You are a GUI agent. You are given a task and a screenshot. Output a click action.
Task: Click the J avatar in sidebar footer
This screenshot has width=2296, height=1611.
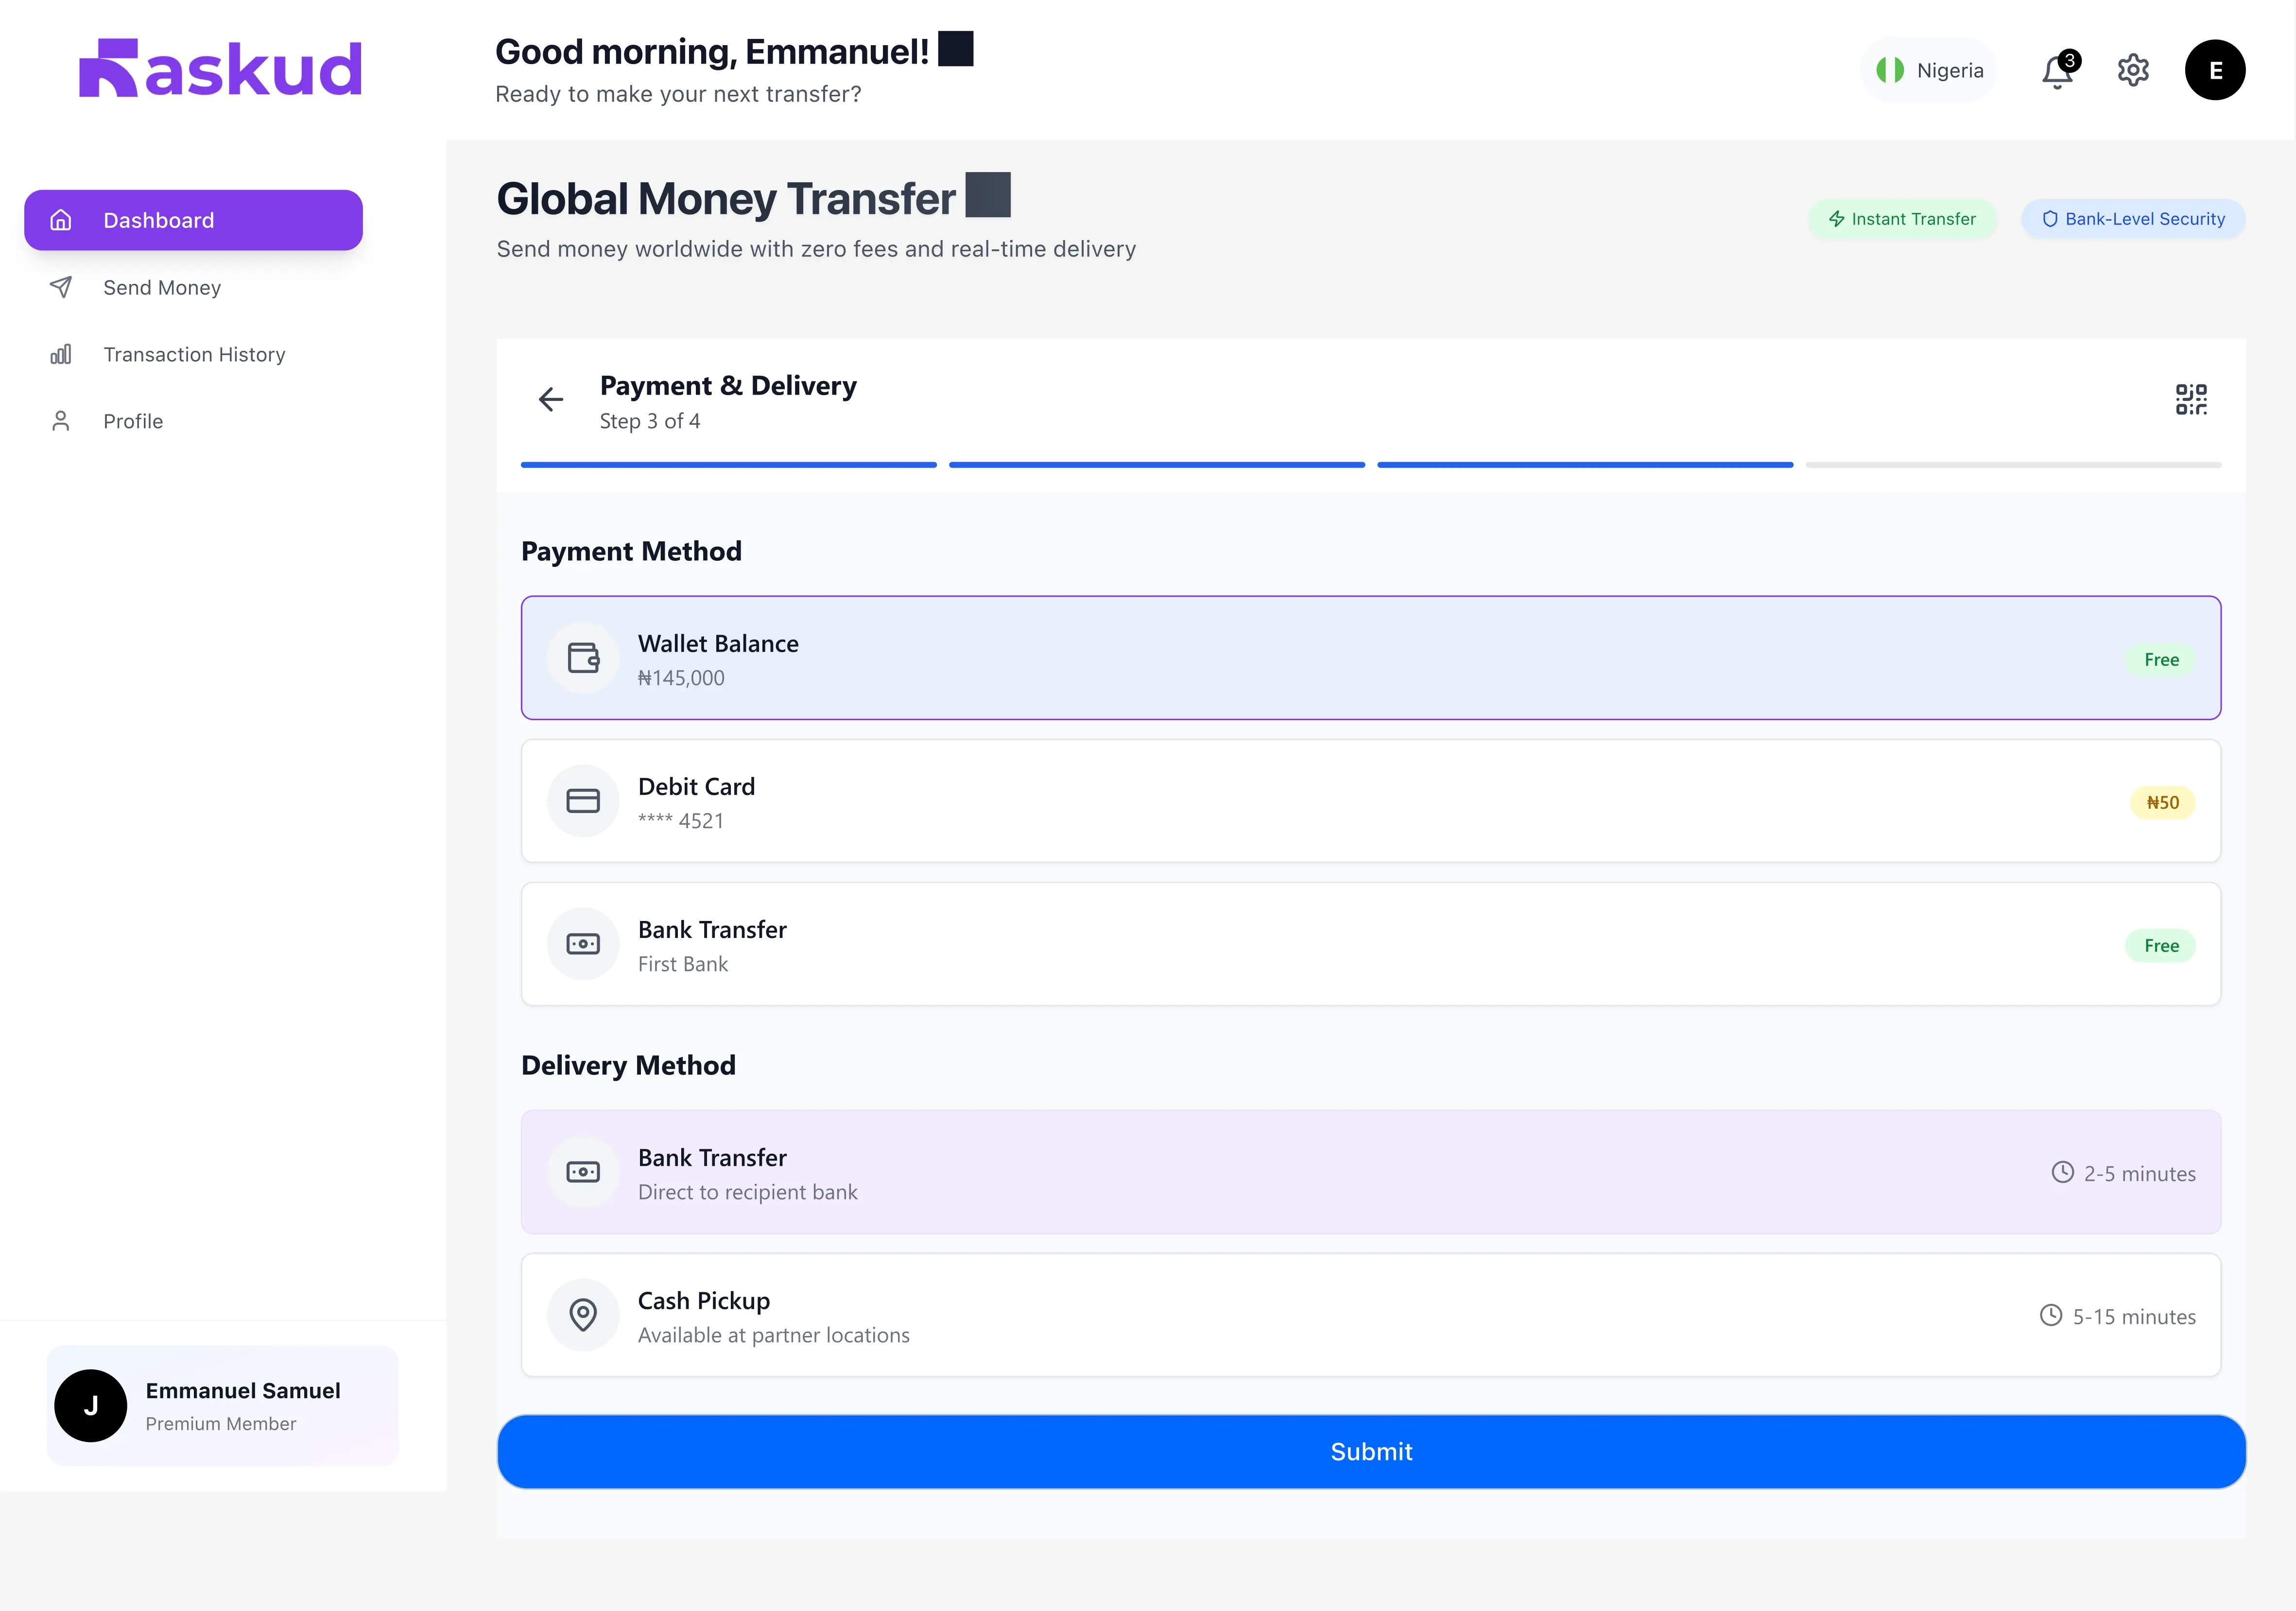coord(91,1405)
